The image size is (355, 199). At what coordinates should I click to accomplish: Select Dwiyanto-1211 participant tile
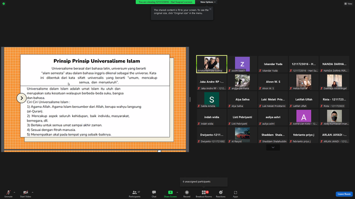point(212,135)
